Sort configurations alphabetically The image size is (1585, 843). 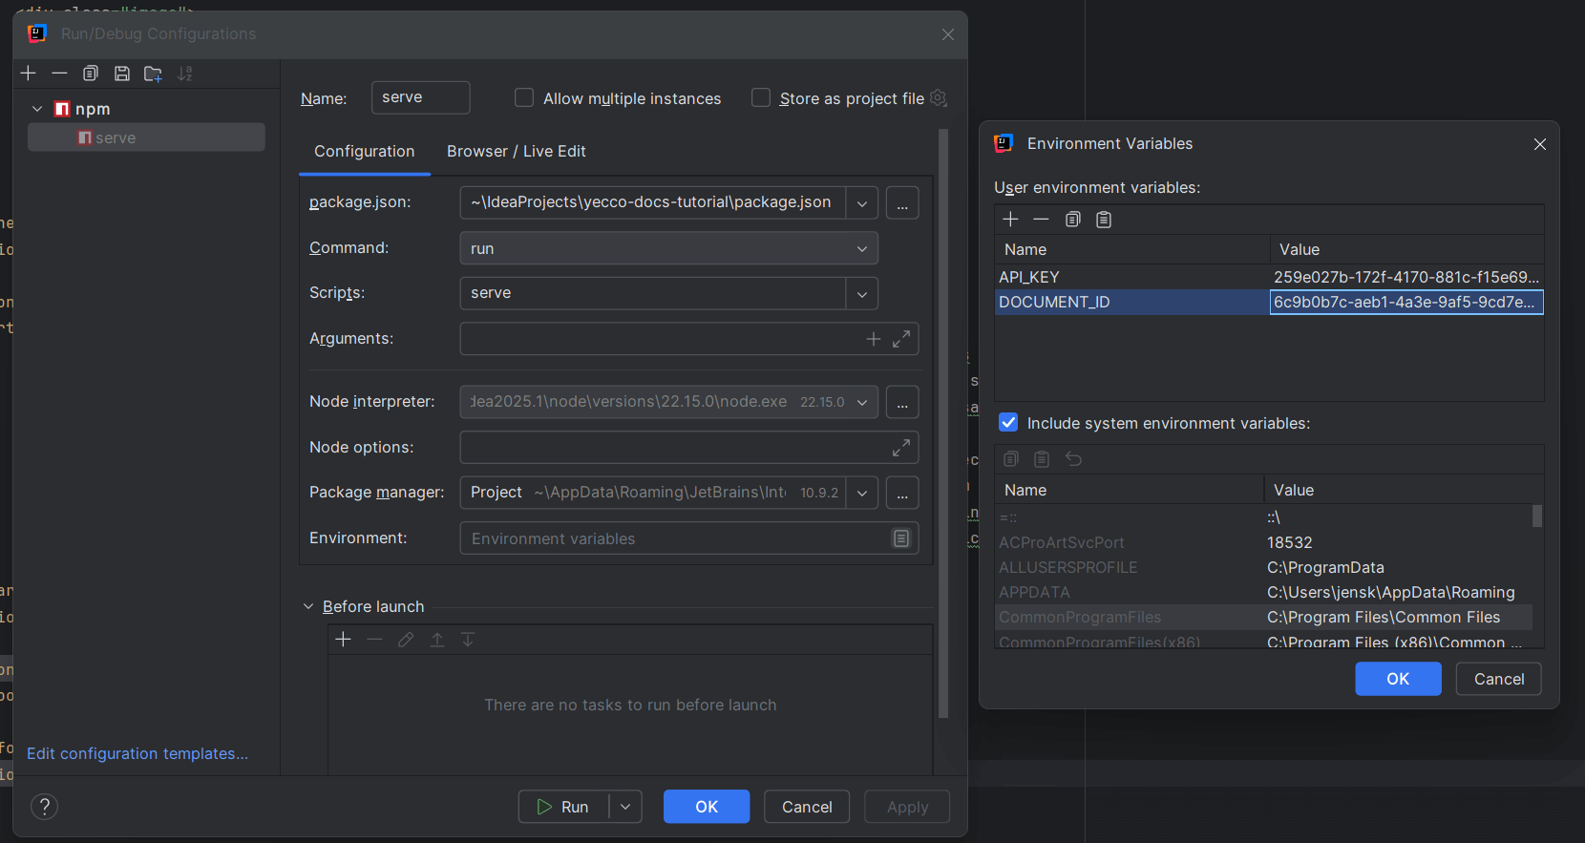click(x=185, y=74)
